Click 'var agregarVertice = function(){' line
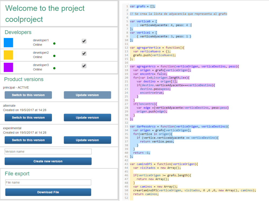Screen dimensions: 269x201 click(x=157, y=48)
